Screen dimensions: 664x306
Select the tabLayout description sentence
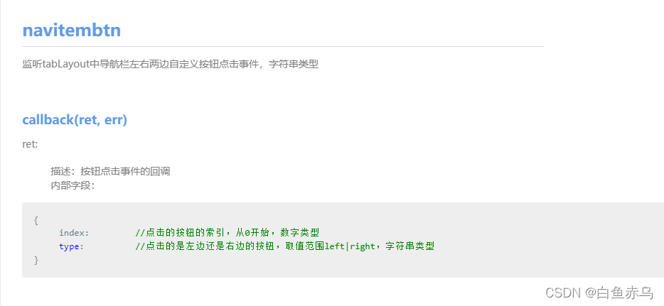click(x=170, y=65)
